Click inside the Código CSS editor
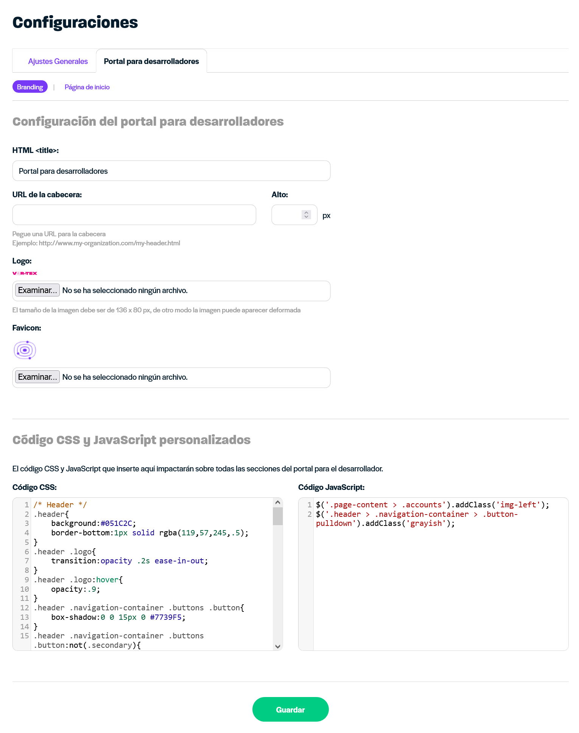The width and height of the screenshot is (579, 733). (x=151, y=574)
